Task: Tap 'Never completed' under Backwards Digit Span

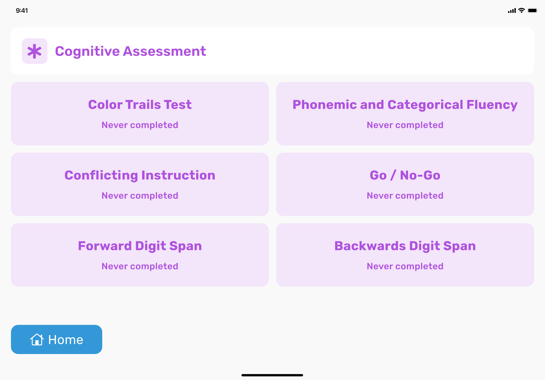Action: pos(405,266)
